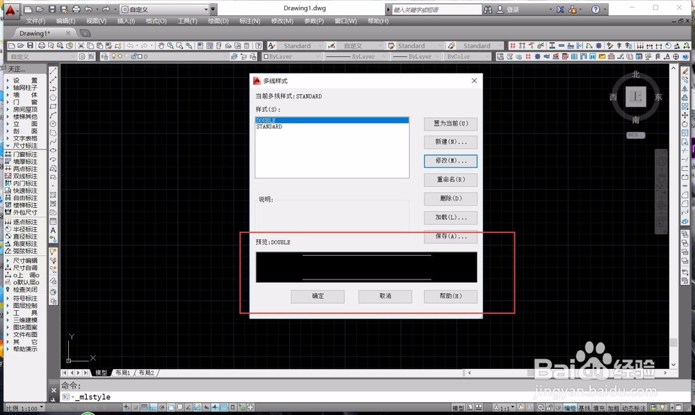Viewport: 695px width, 415px height.
Task: Close the Drawing1 tab with X
Action: tap(68, 33)
